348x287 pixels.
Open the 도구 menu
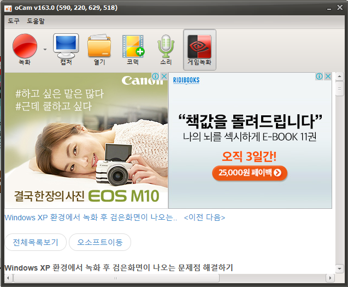point(14,21)
